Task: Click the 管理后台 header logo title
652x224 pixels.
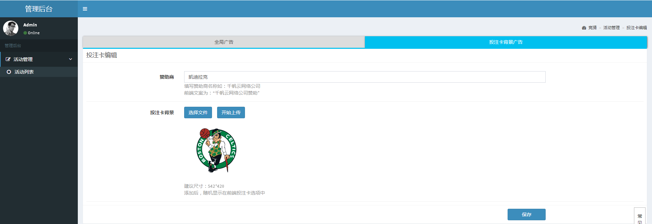Action: [39, 9]
